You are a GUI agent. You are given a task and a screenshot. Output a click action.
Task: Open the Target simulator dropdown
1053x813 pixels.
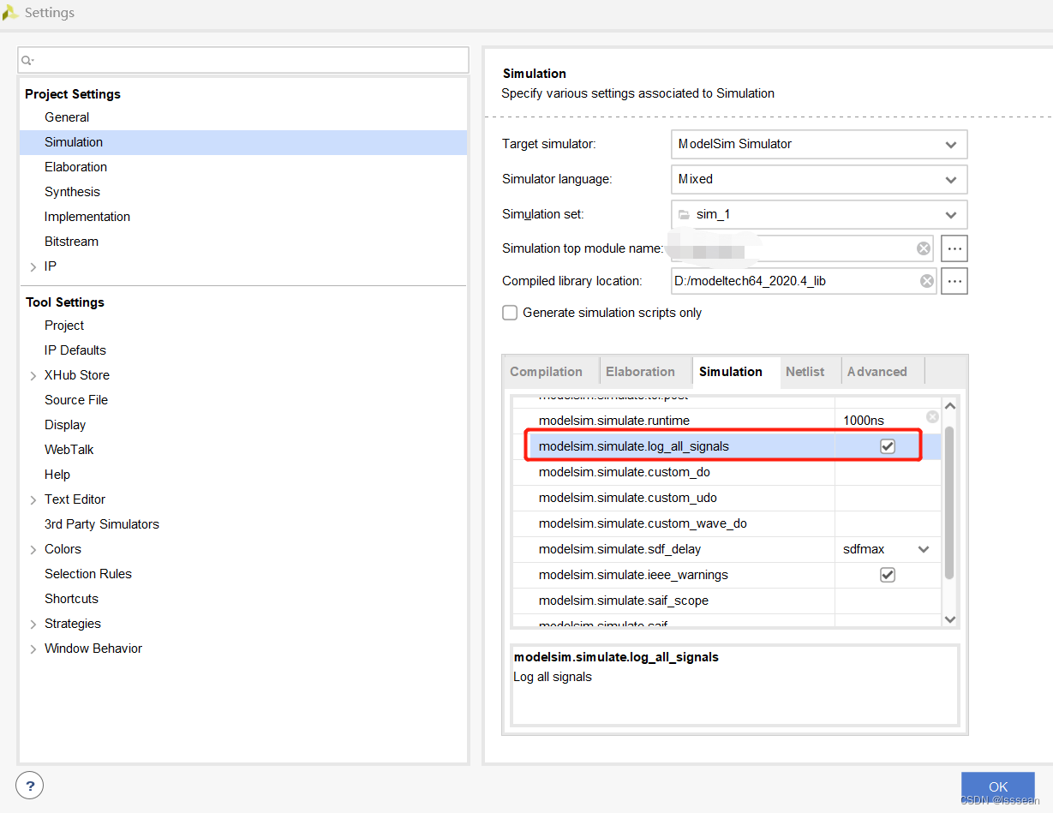point(951,144)
